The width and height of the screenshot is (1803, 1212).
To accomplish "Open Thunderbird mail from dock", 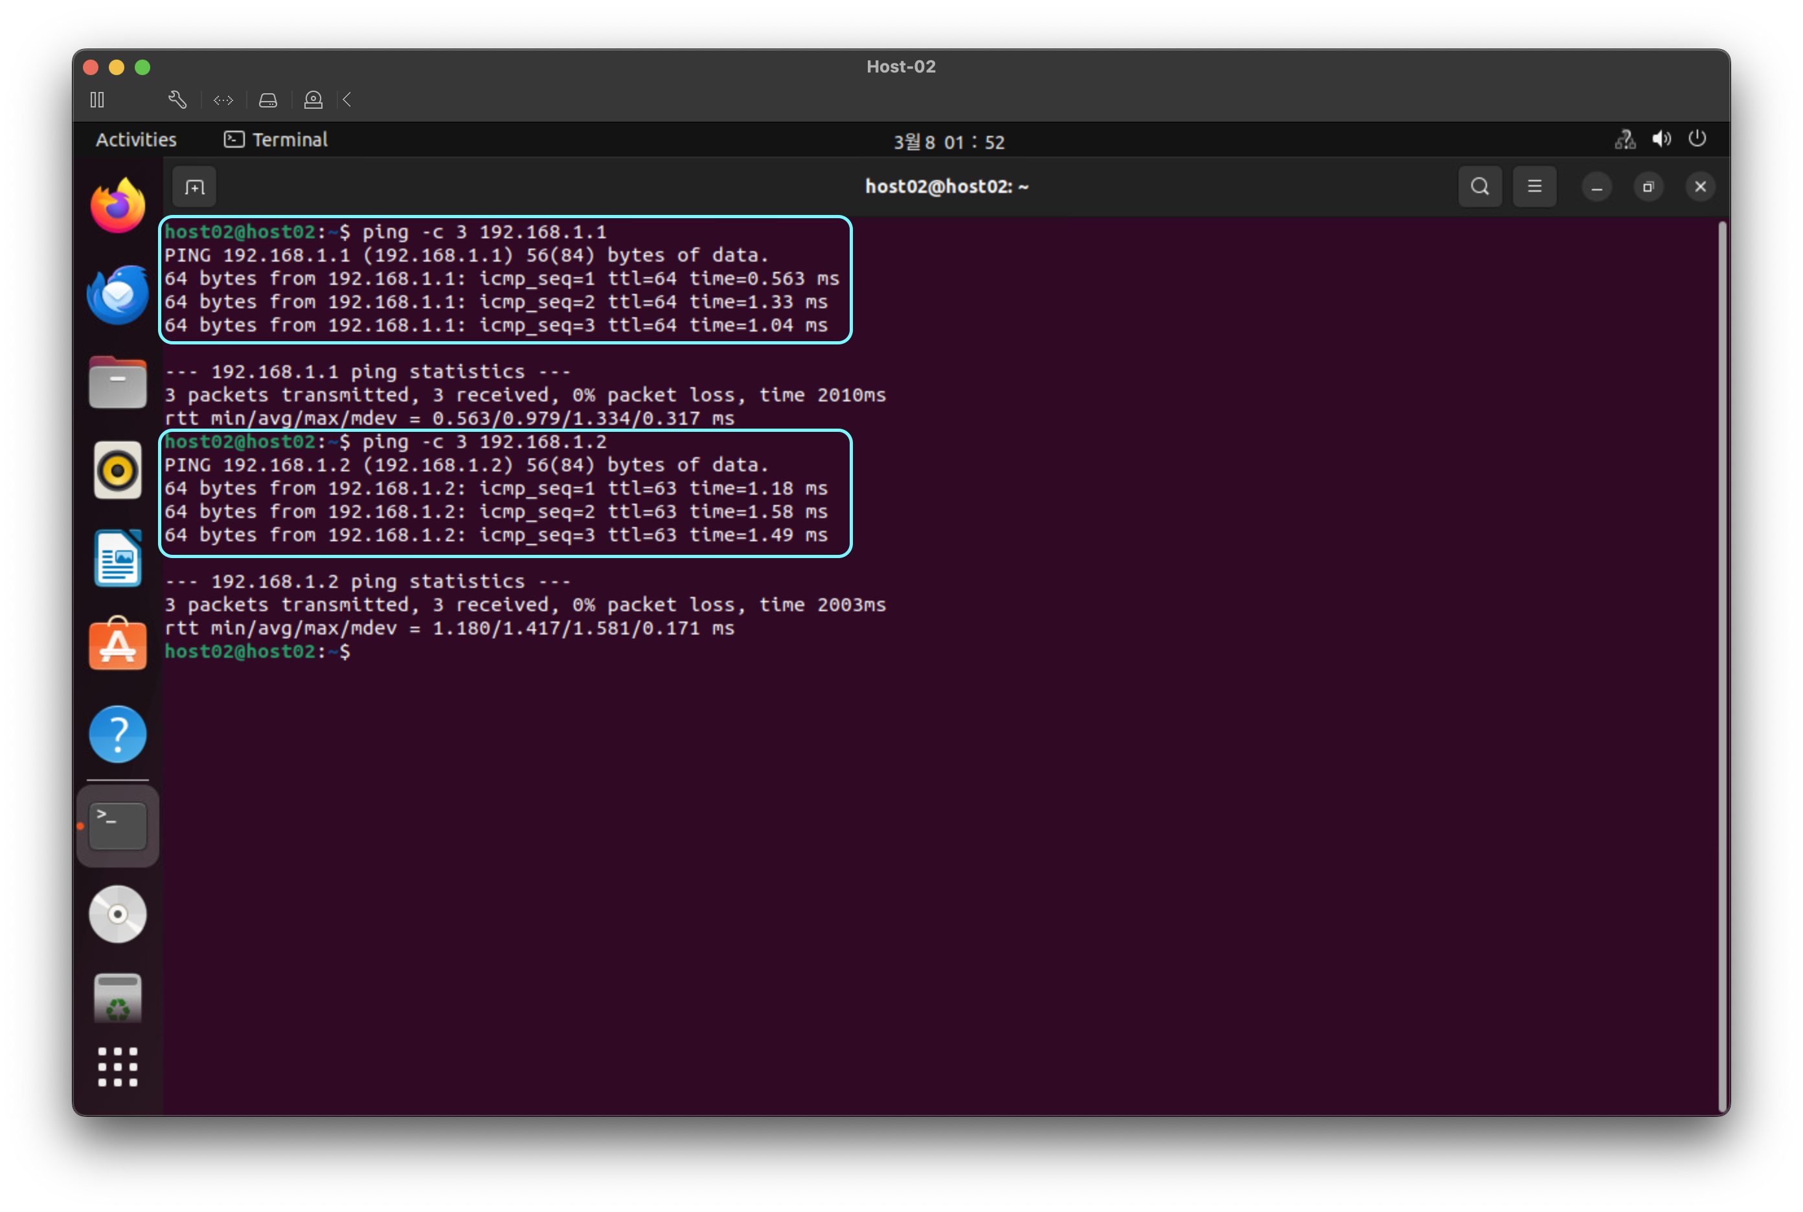I will pyautogui.click(x=117, y=295).
